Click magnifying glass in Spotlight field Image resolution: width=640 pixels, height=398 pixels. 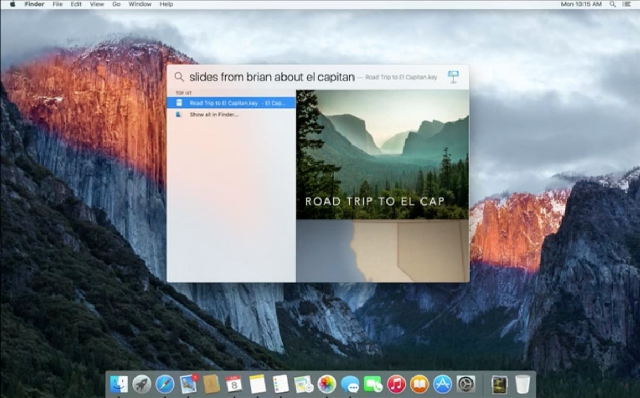click(x=179, y=77)
